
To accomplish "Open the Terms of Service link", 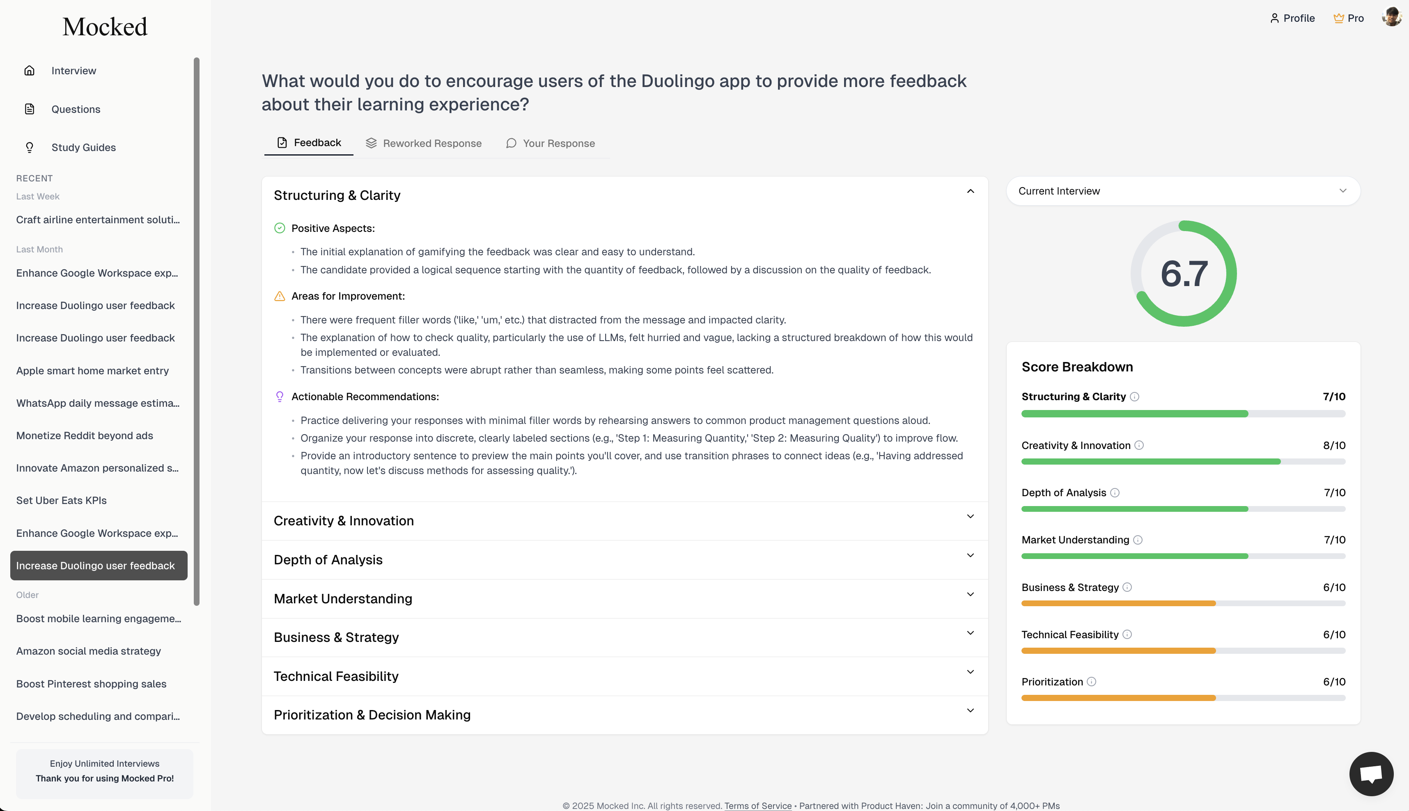I will click(758, 805).
